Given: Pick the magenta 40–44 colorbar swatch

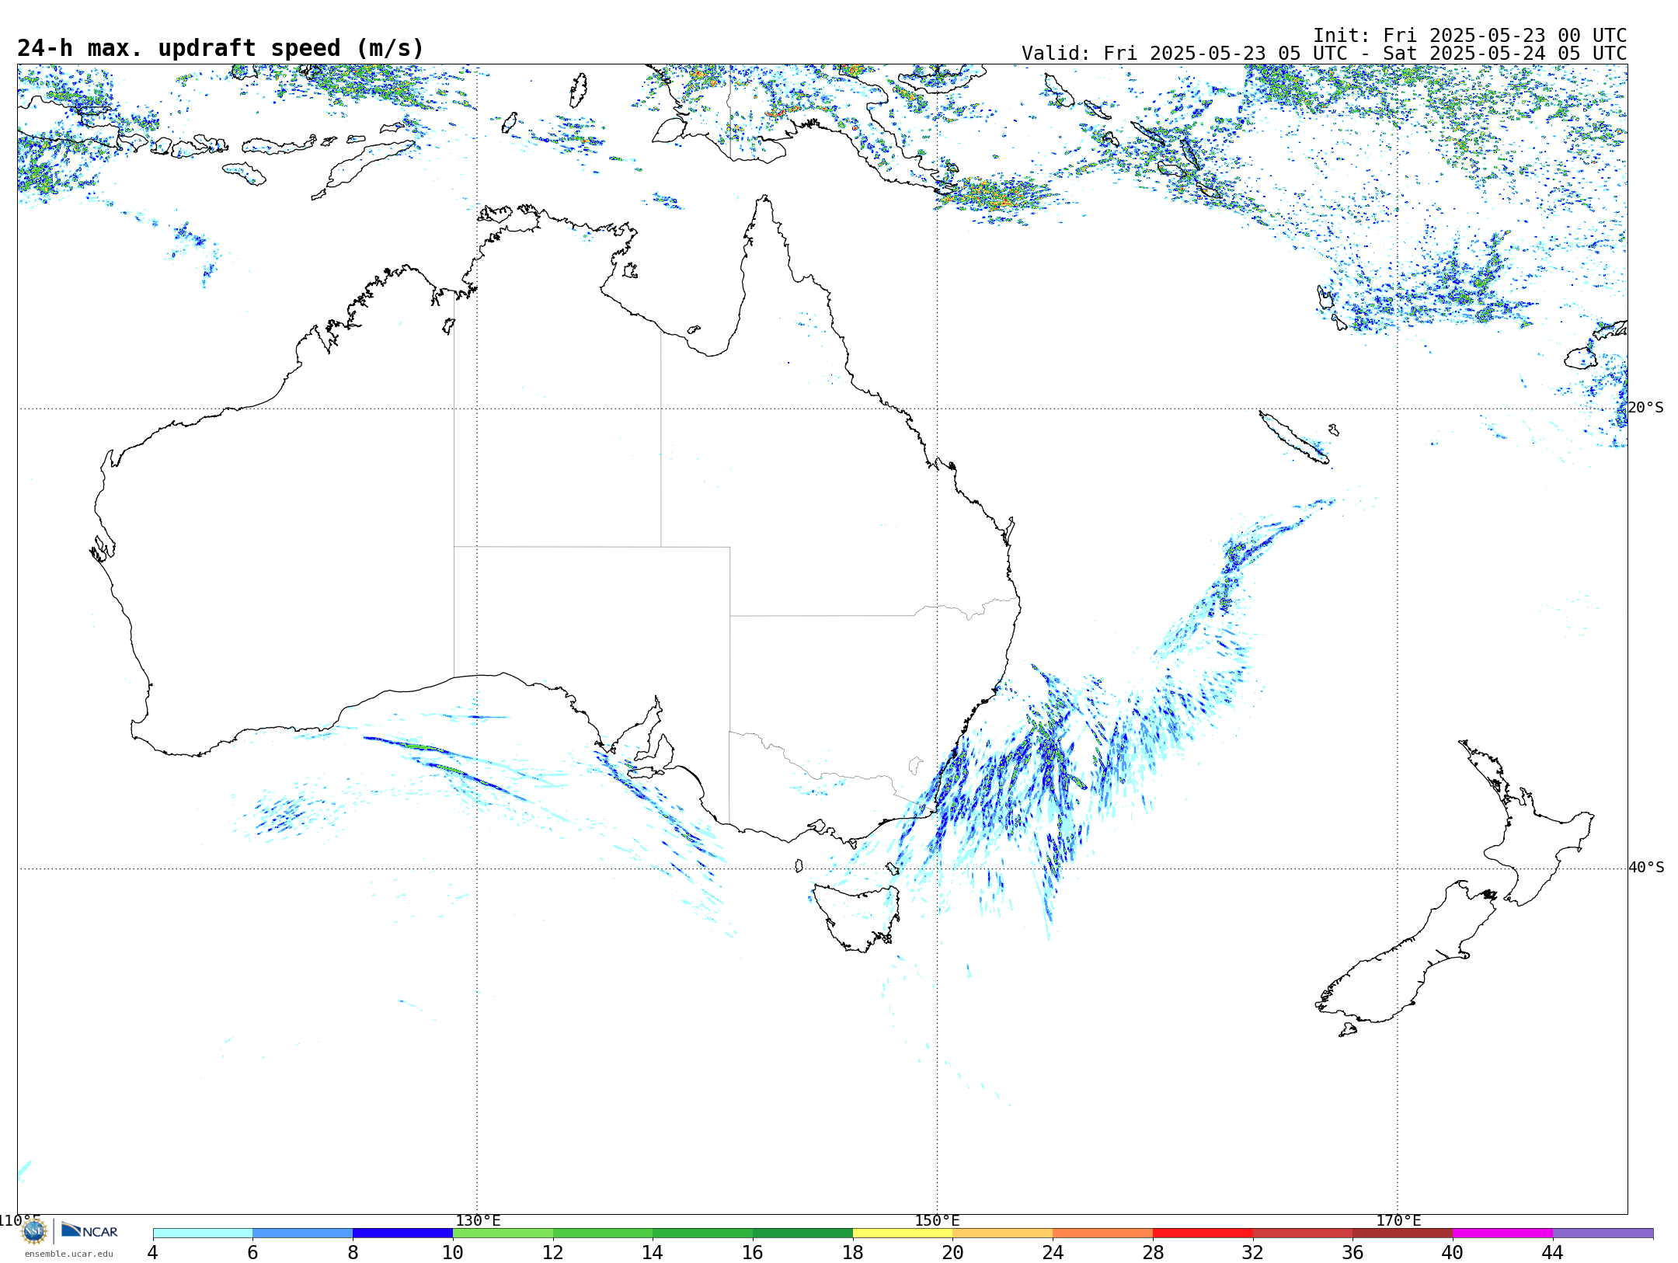Looking at the screenshot, I should point(1502,1233).
